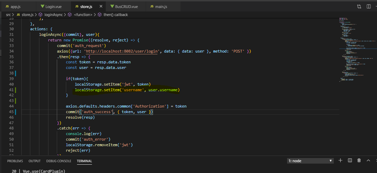Screen dimensions: 377x173
Task: Expand the 'then() callback' breadcrumb
Action: tap(114, 15)
